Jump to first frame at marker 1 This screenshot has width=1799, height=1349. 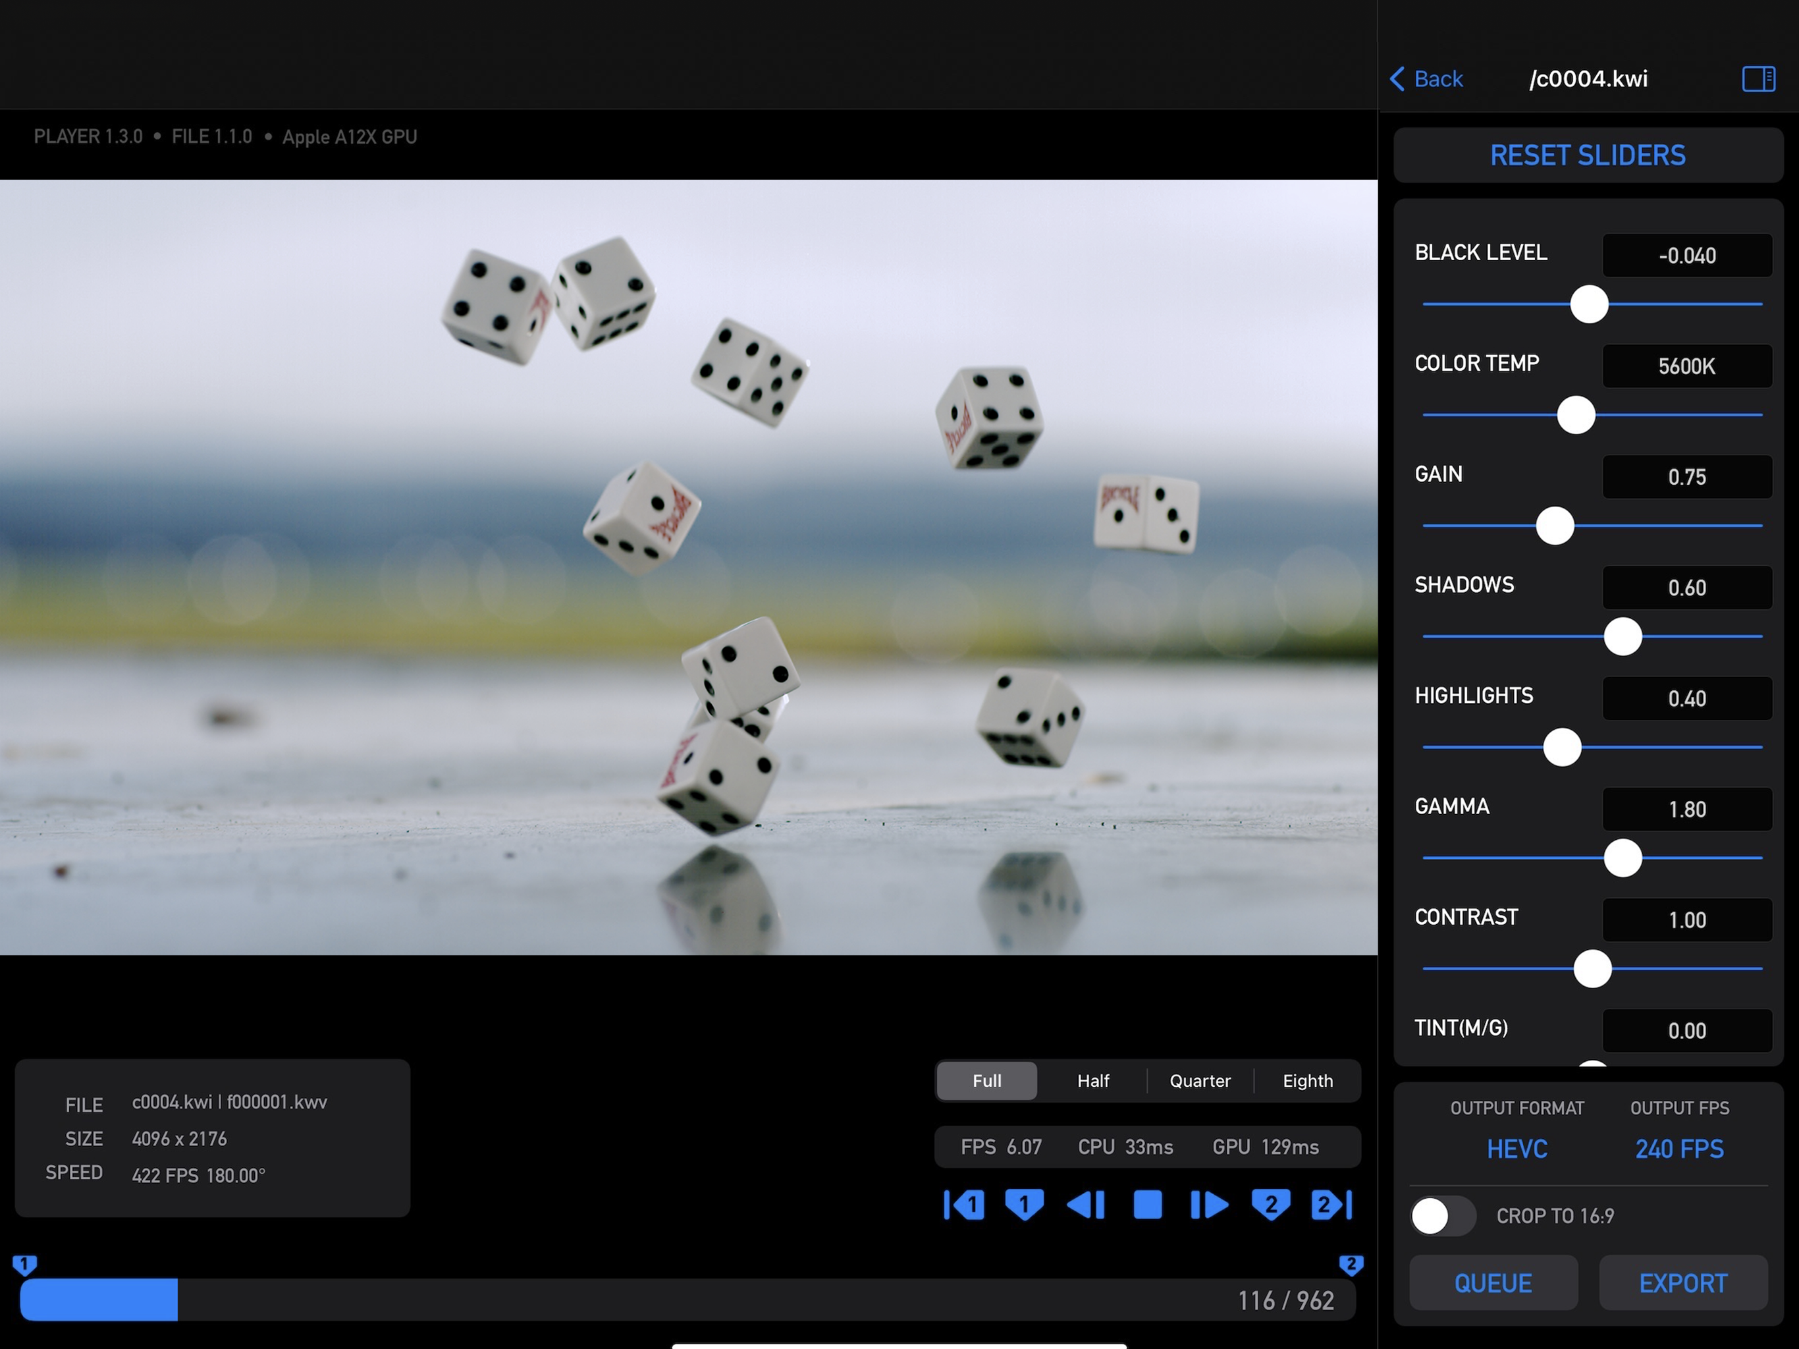point(964,1205)
